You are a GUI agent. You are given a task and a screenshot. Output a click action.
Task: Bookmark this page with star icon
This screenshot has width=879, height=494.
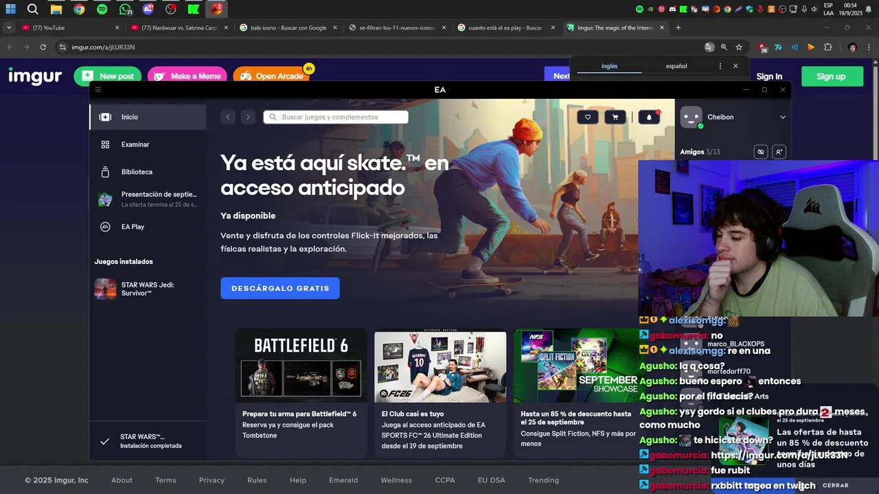[739, 47]
